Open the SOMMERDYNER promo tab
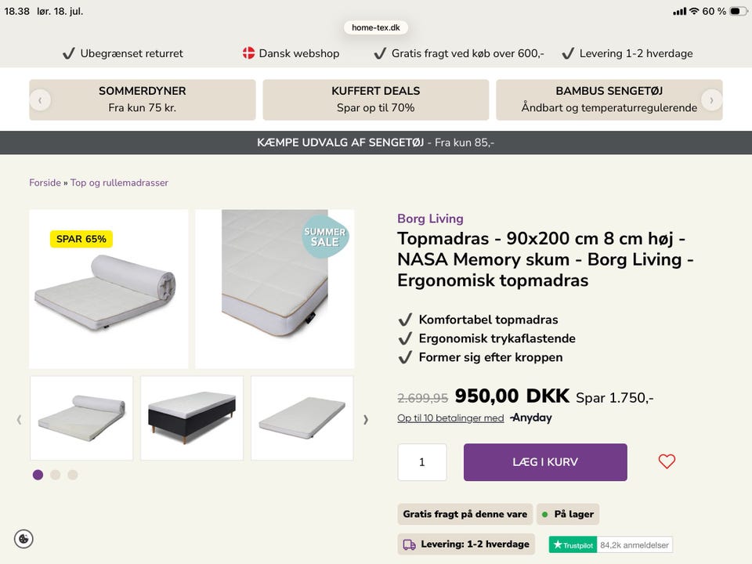 pos(143,99)
